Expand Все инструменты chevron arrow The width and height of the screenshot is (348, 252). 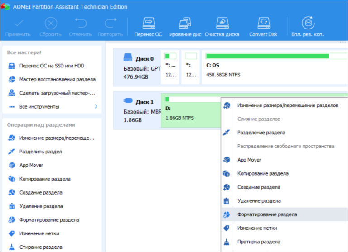(x=96, y=106)
